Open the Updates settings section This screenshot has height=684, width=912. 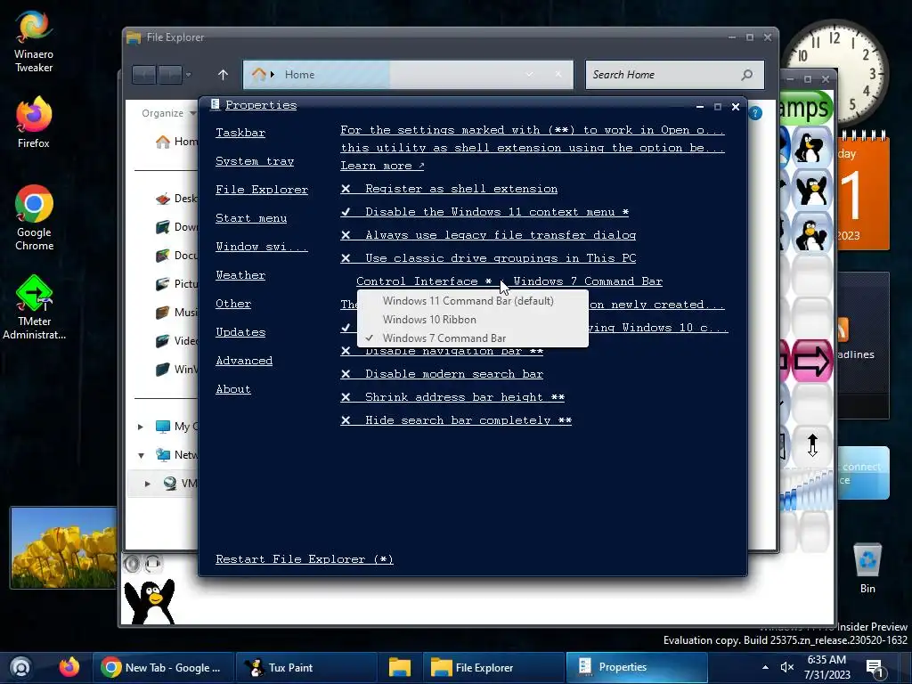click(240, 332)
